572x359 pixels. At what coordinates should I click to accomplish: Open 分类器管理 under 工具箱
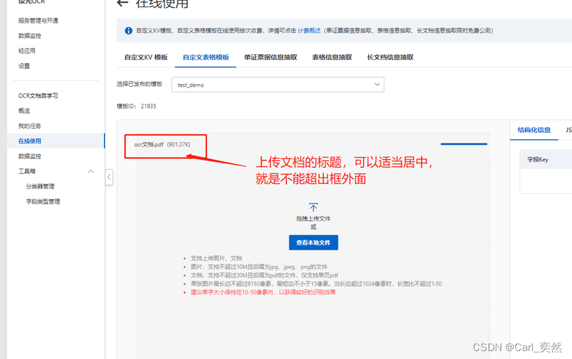pos(40,186)
